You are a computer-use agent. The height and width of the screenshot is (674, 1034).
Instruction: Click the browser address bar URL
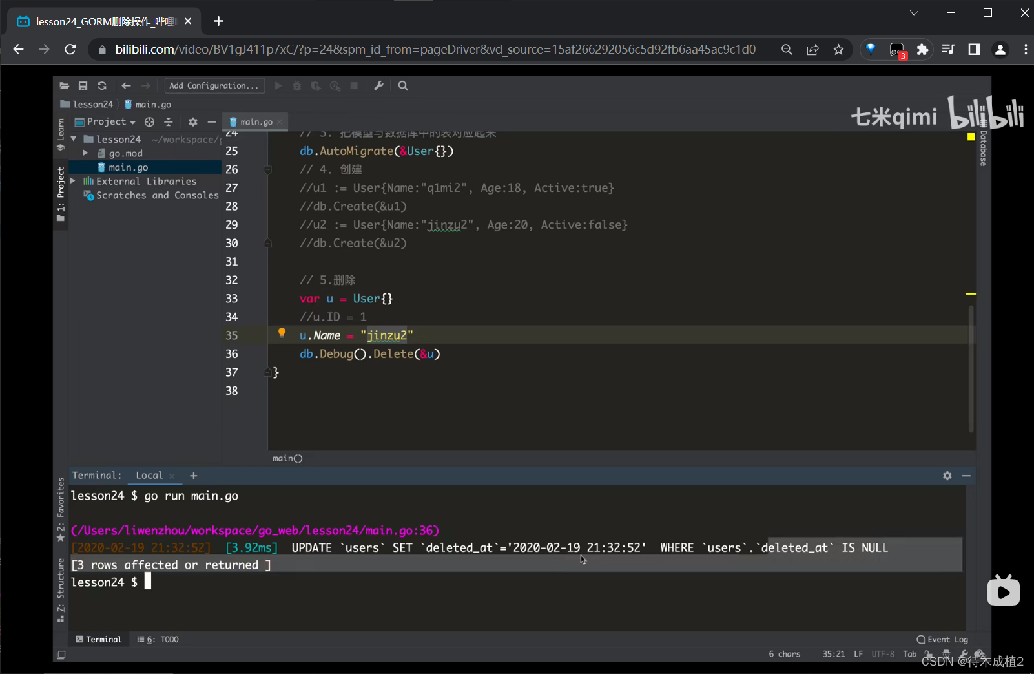(x=435, y=49)
